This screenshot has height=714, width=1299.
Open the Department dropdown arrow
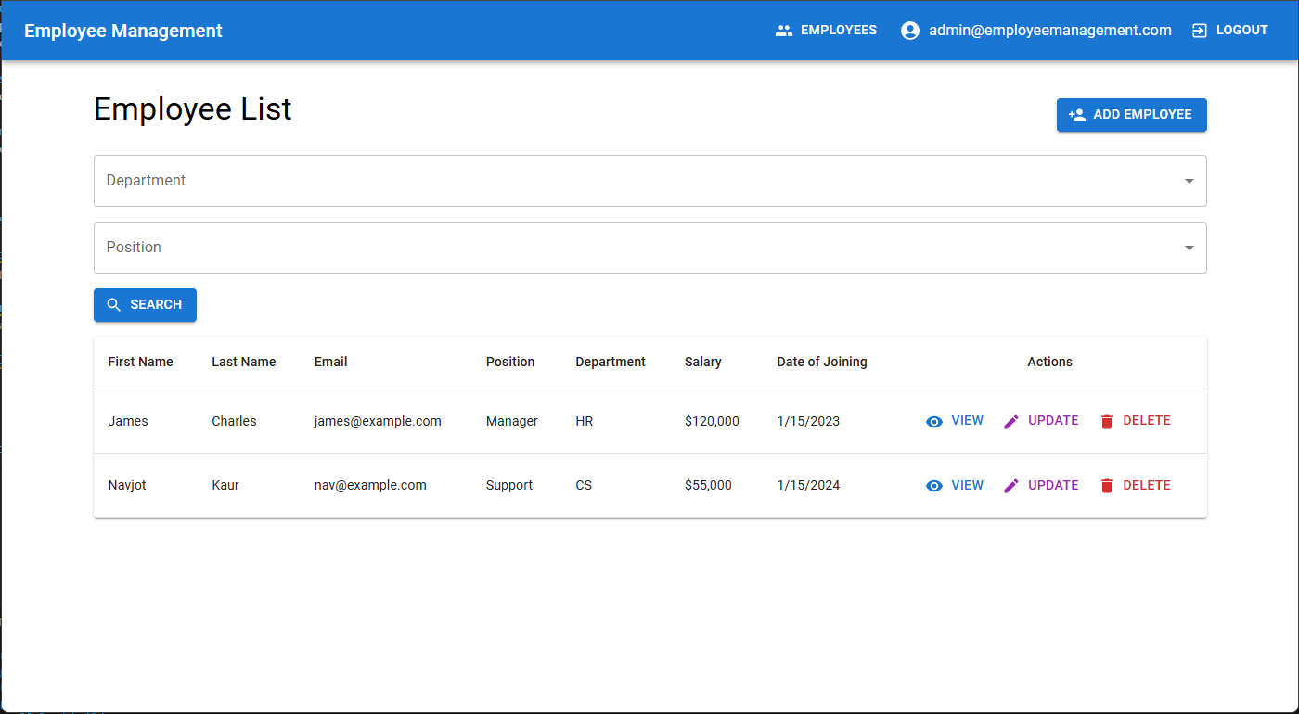pyautogui.click(x=1189, y=181)
